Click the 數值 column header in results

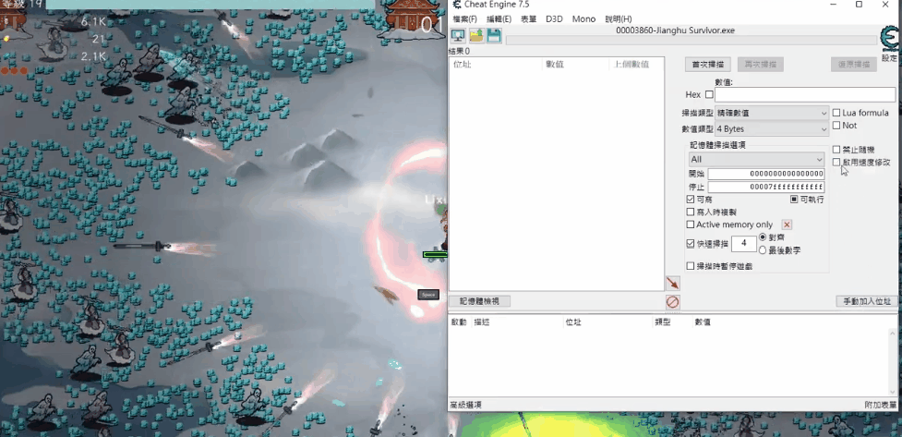click(x=575, y=65)
